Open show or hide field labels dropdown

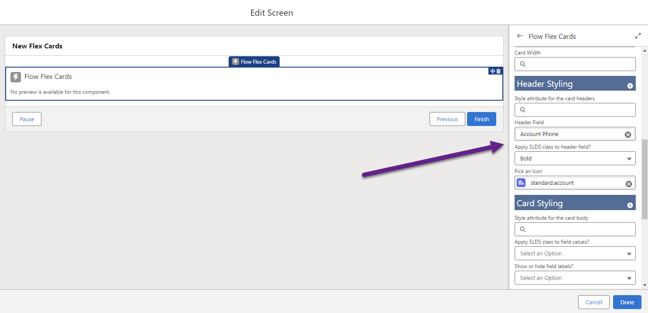click(x=575, y=278)
